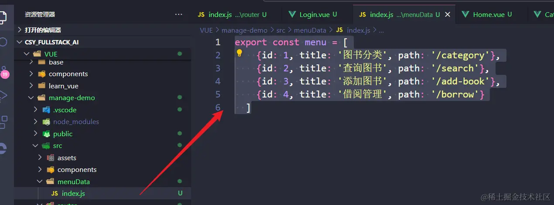The height and width of the screenshot is (205, 554).
Task: Click the '/borrow' string in code
Action: pyautogui.click(x=455, y=94)
